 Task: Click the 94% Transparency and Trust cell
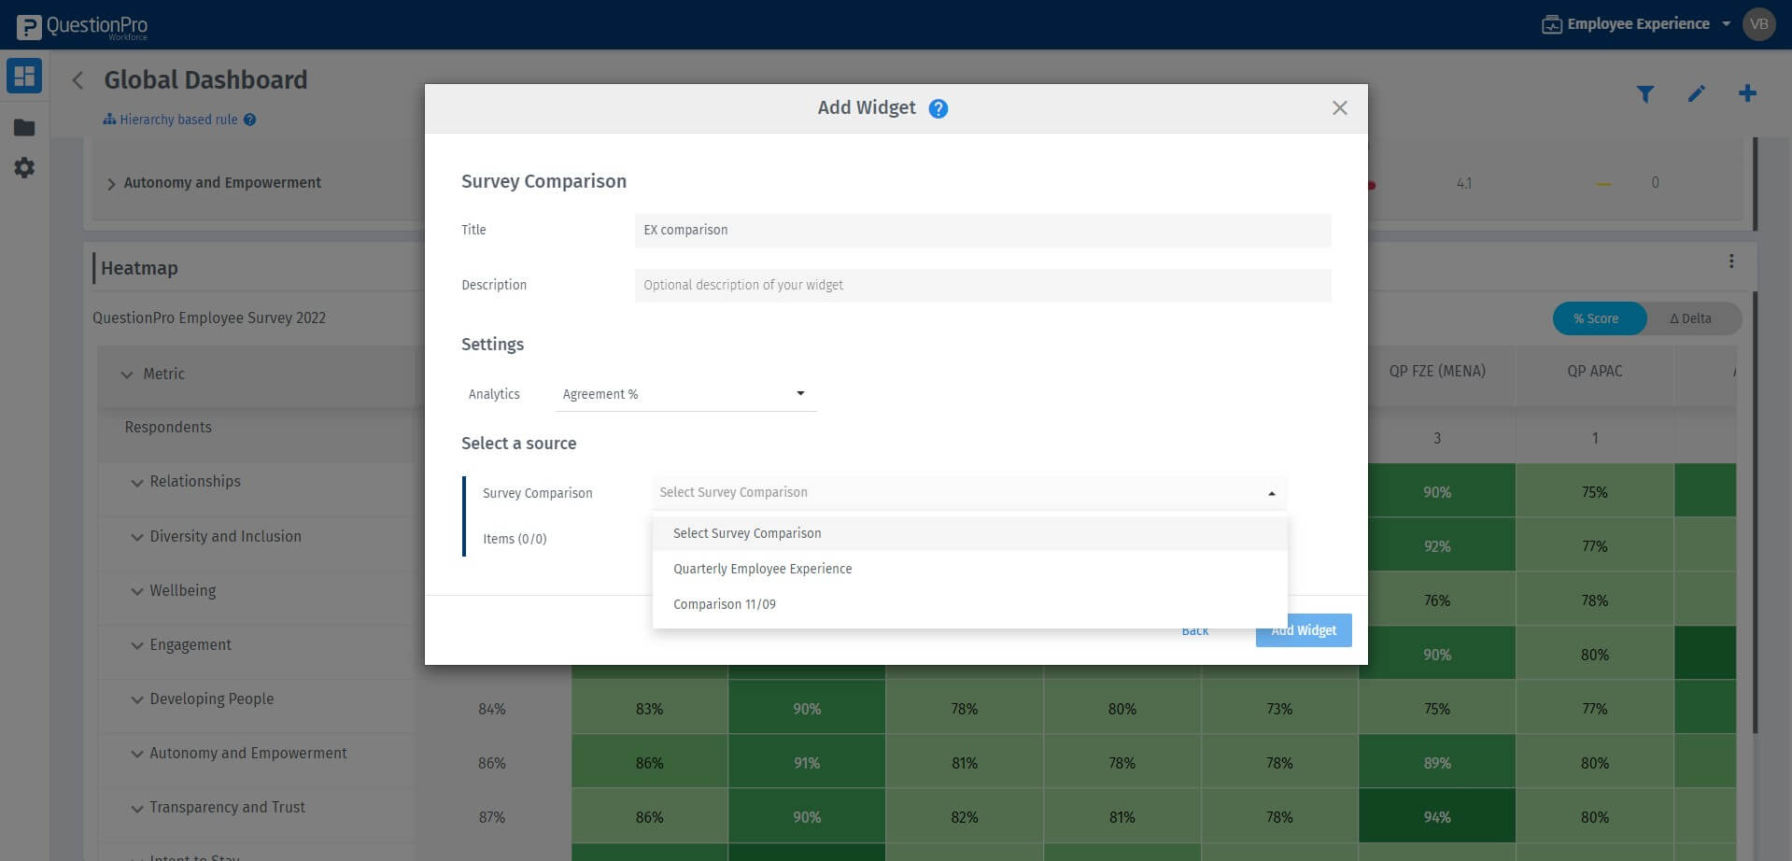1436,817
